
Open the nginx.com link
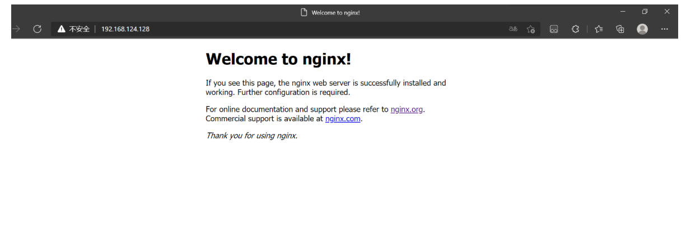pos(343,118)
